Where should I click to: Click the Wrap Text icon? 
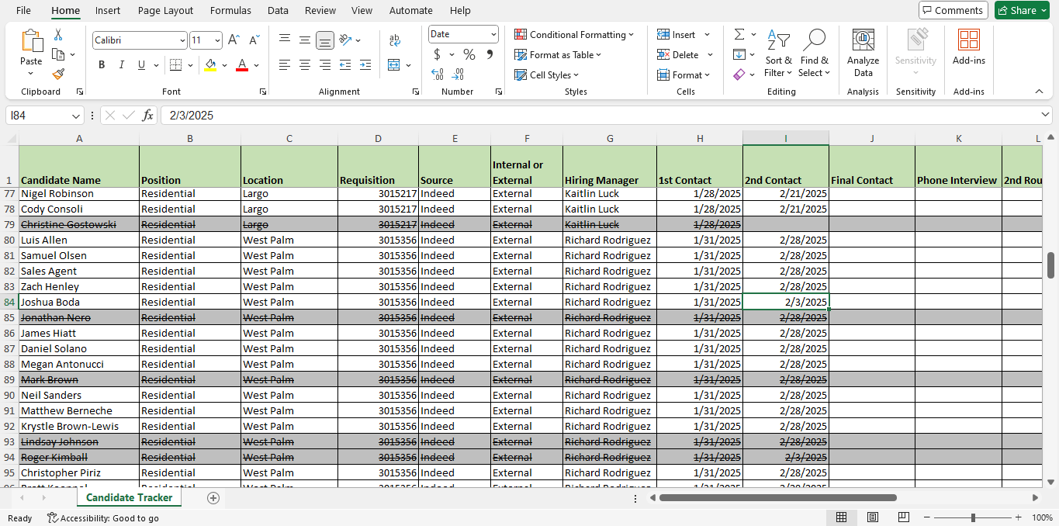click(394, 40)
